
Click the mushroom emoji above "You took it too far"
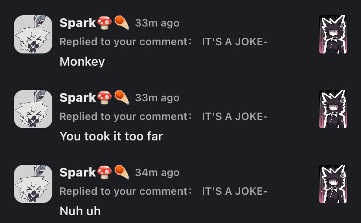[105, 98]
